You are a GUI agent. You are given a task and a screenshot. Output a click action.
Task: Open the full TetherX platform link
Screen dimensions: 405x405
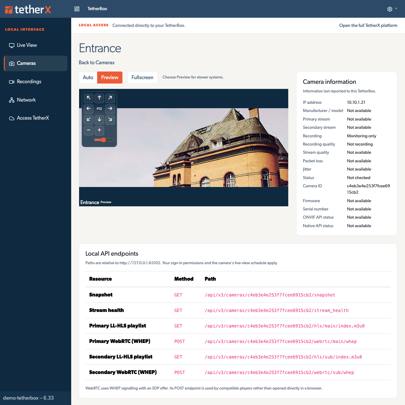[368, 26]
